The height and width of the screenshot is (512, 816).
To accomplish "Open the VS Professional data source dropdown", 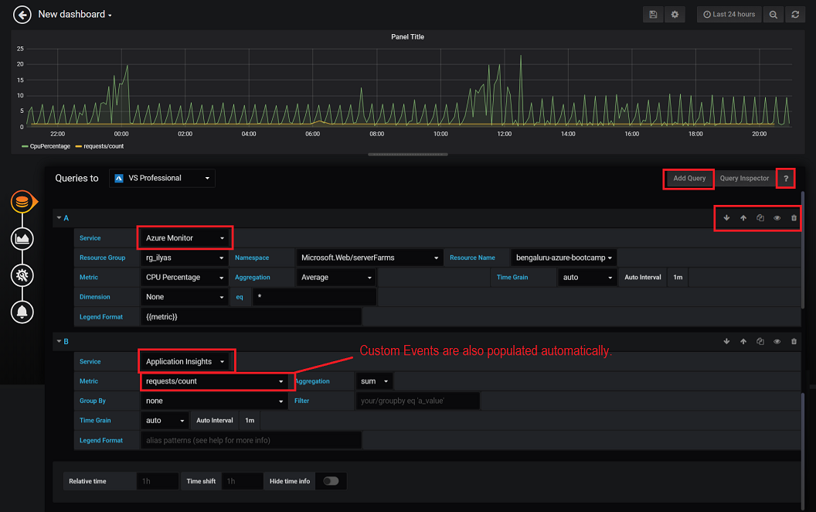I will tap(161, 178).
